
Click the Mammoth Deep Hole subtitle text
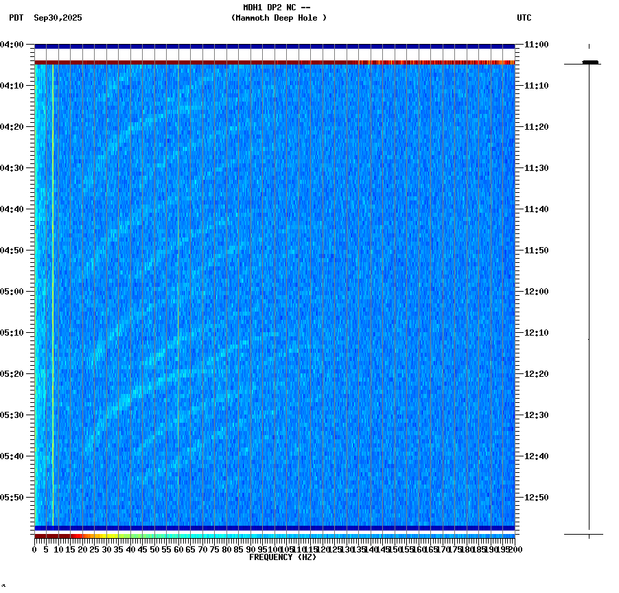(279, 19)
